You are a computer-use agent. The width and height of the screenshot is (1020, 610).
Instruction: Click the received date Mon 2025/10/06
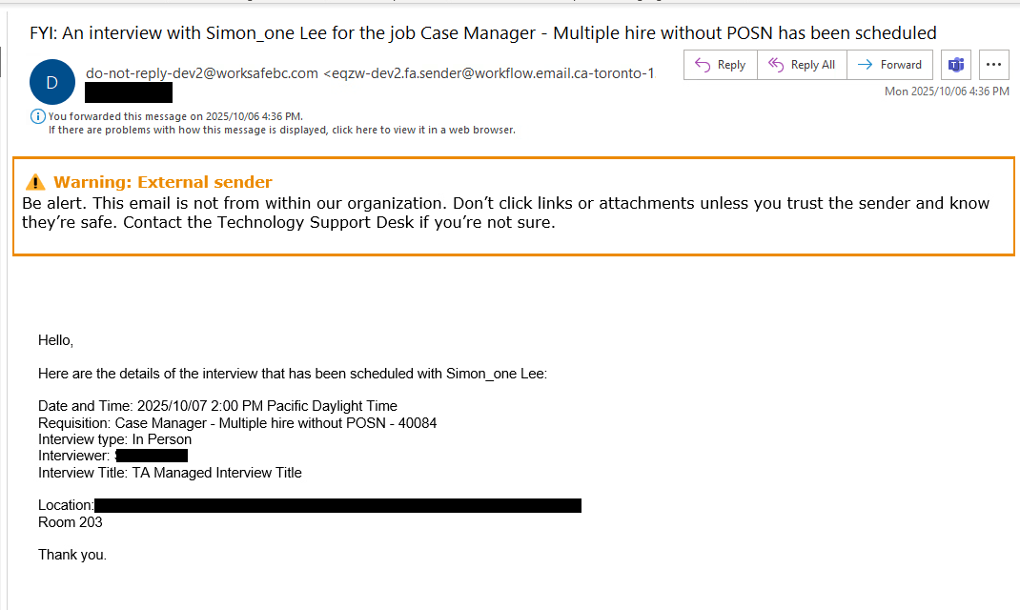click(x=947, y=91)
